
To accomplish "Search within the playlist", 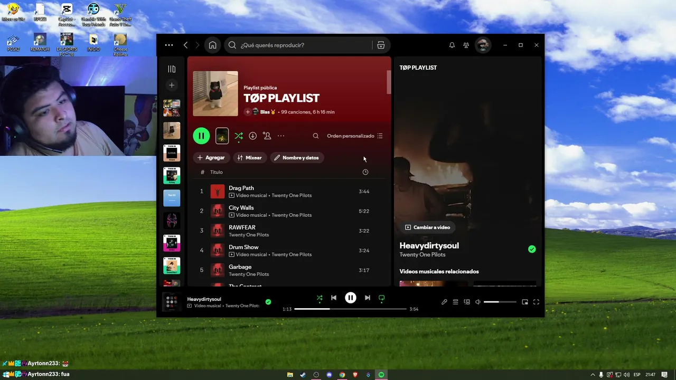I will click(316, 136).
